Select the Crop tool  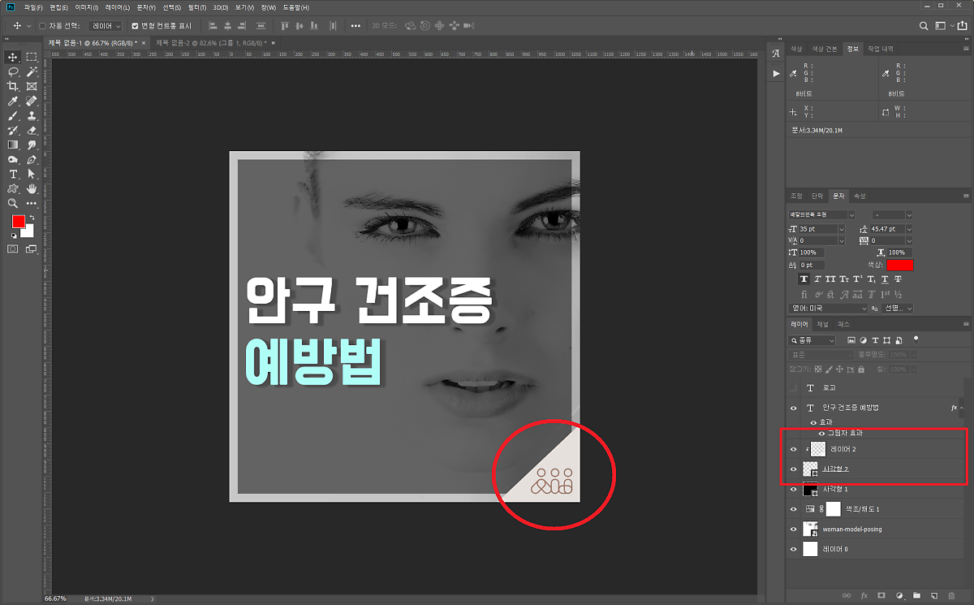[x=13, y=86]
